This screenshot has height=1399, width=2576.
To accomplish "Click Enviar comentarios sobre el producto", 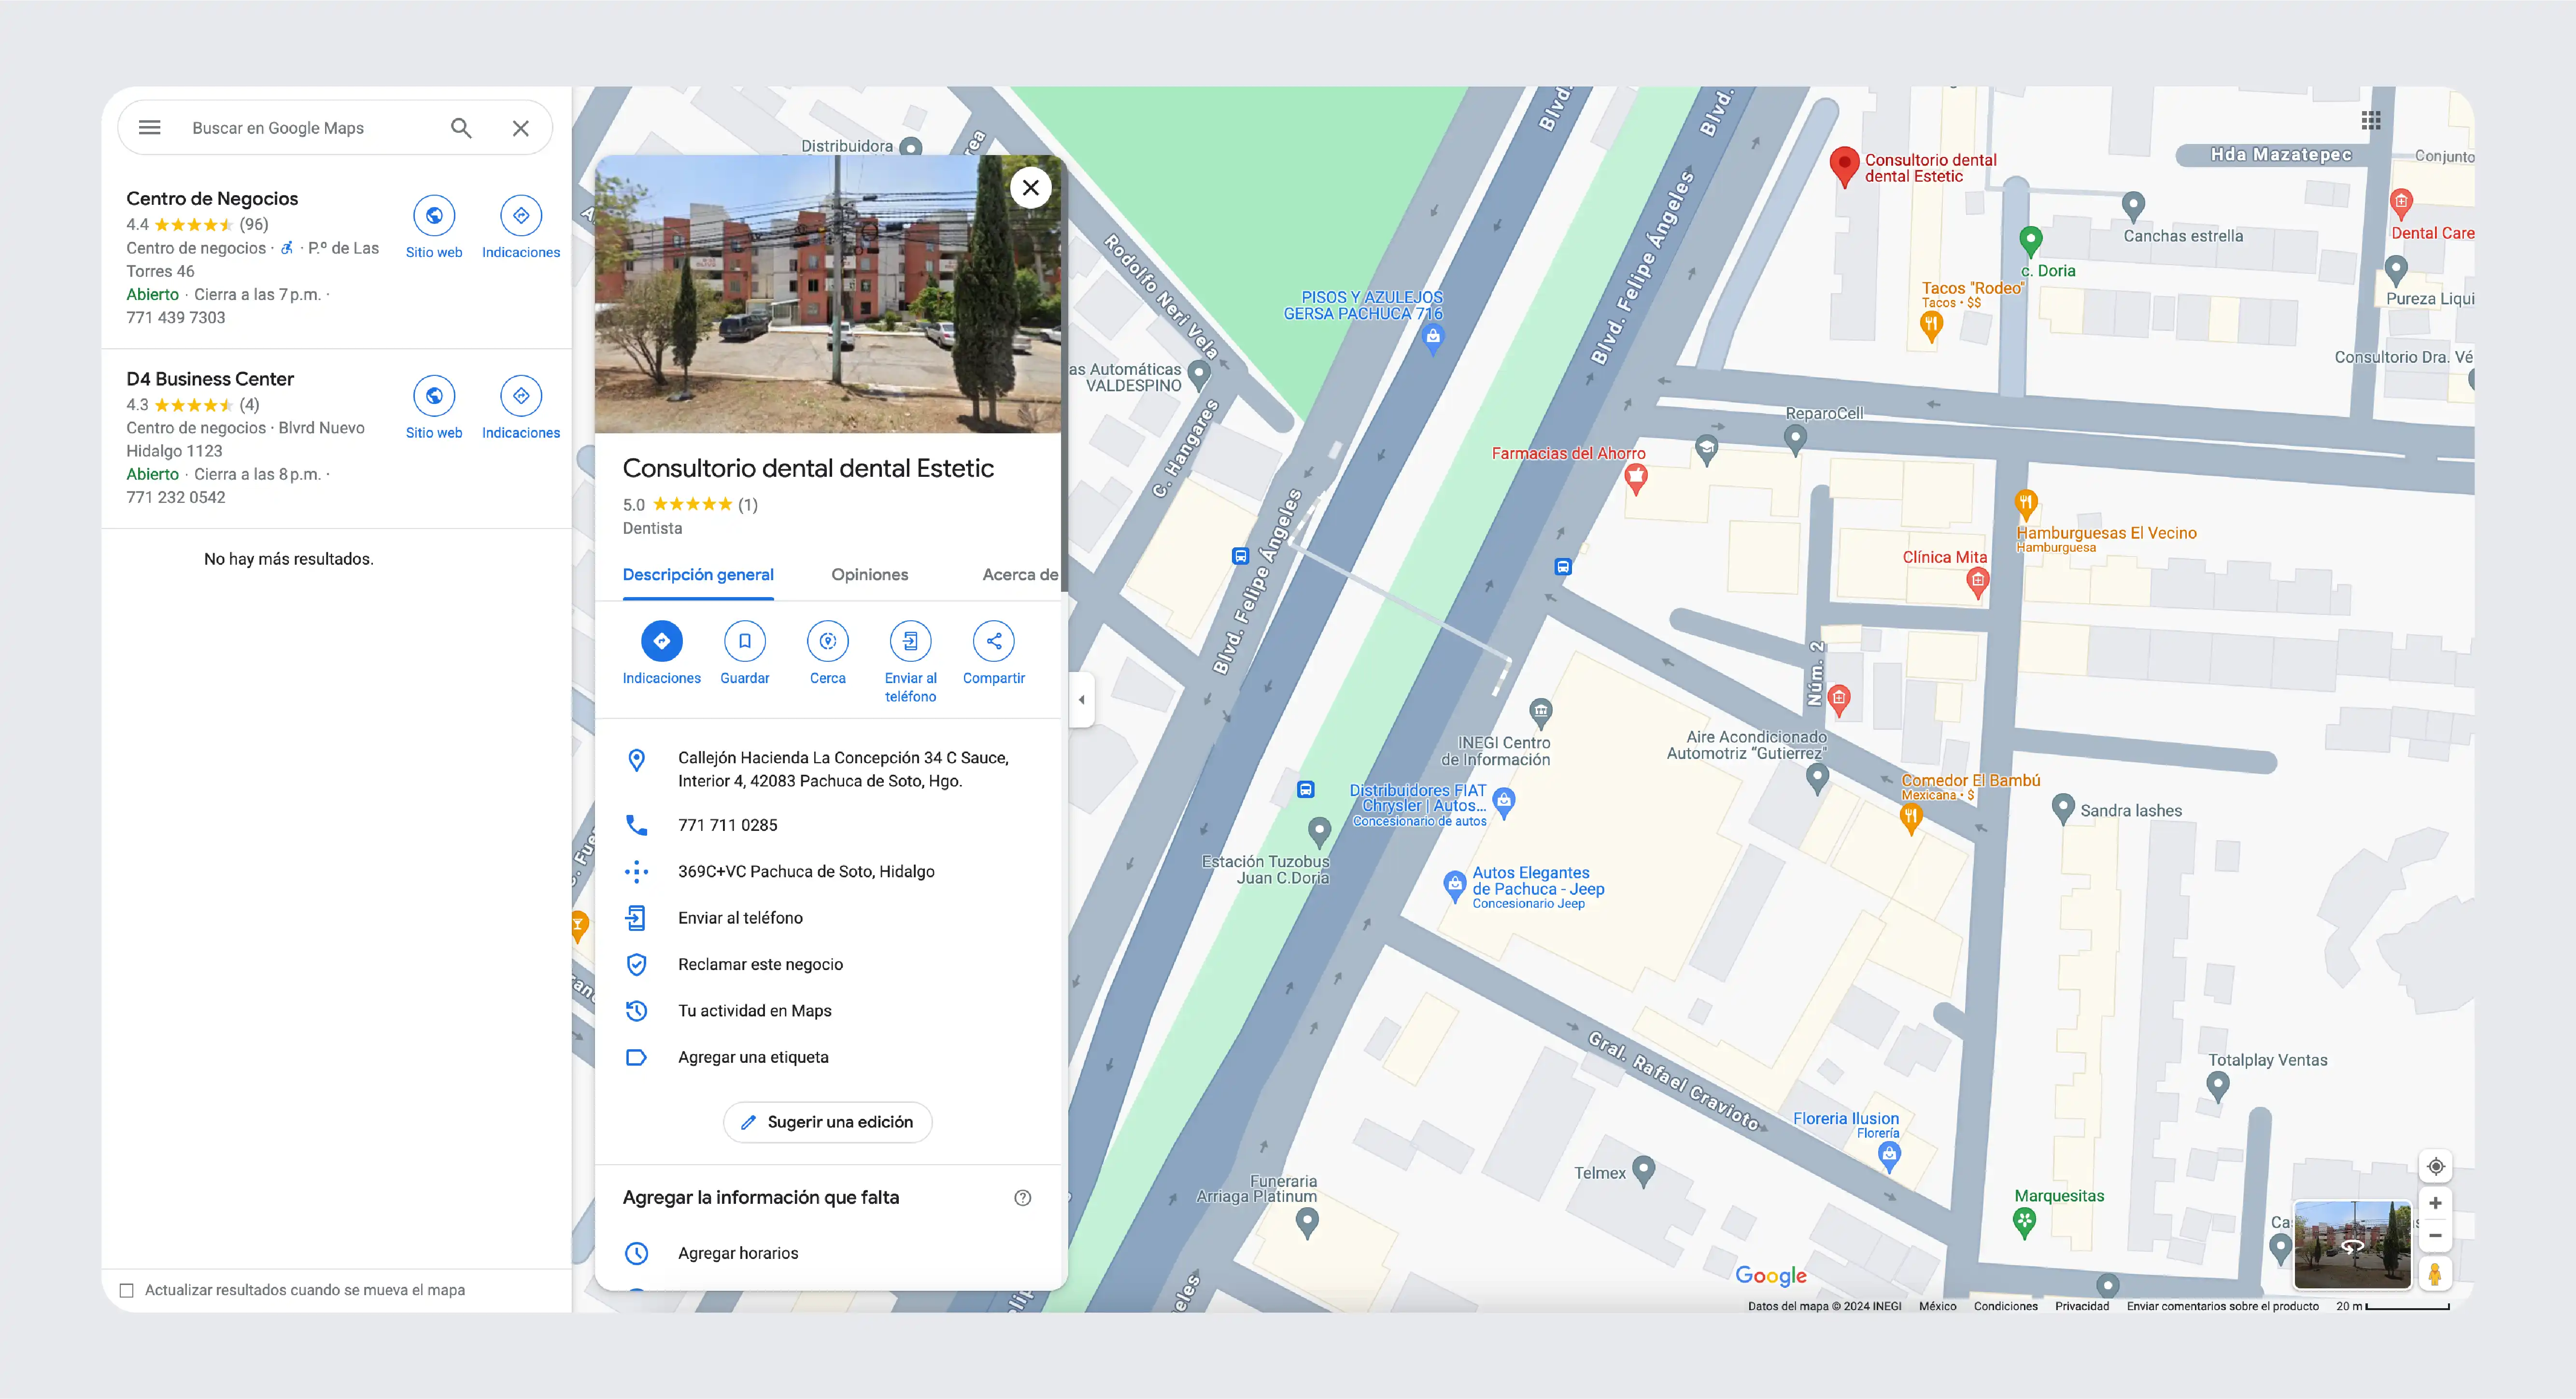I will coord(2222,1306).
